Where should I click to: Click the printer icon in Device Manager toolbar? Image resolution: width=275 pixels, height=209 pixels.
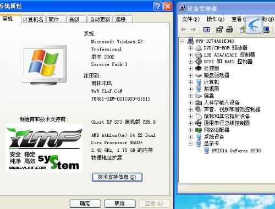pos(229,29)
